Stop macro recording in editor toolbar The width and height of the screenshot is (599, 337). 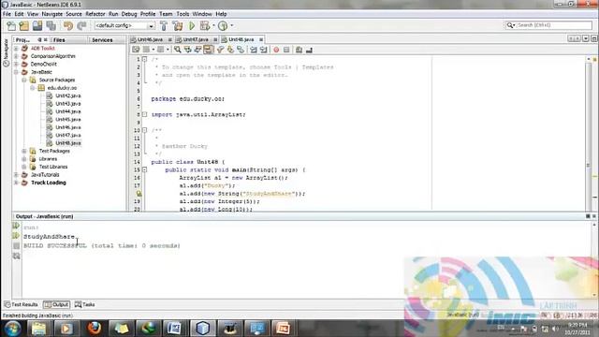click(x=286, y=50)
